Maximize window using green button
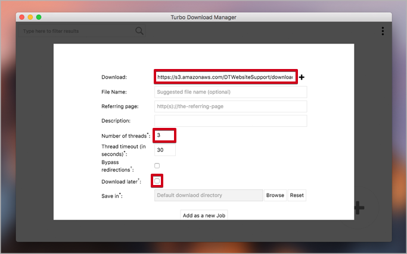The image size is (407, 254). tap(39, 17)
